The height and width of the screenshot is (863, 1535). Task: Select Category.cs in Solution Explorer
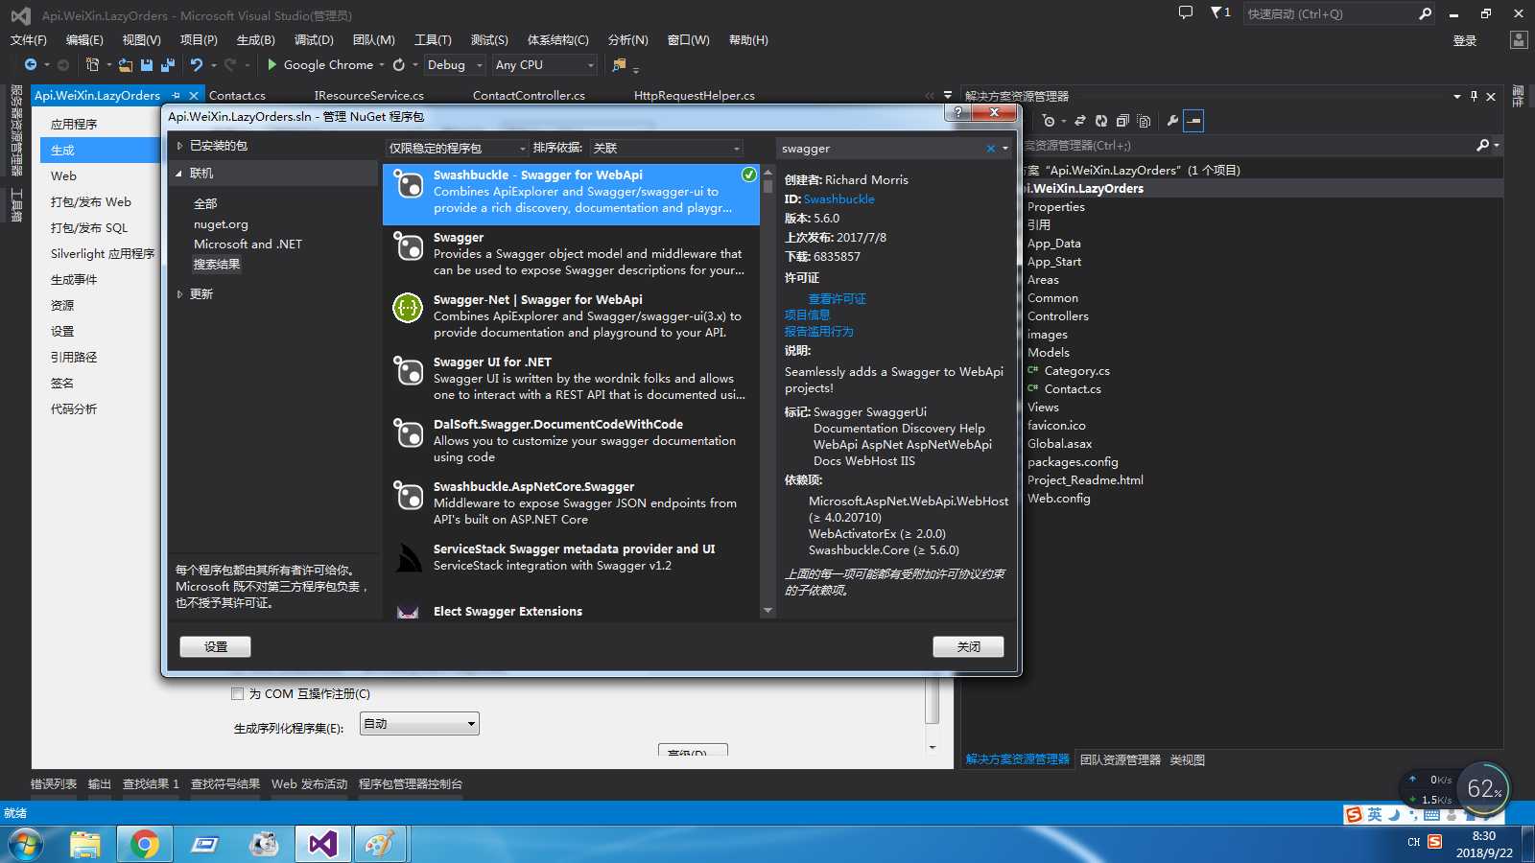[1076, 370]
